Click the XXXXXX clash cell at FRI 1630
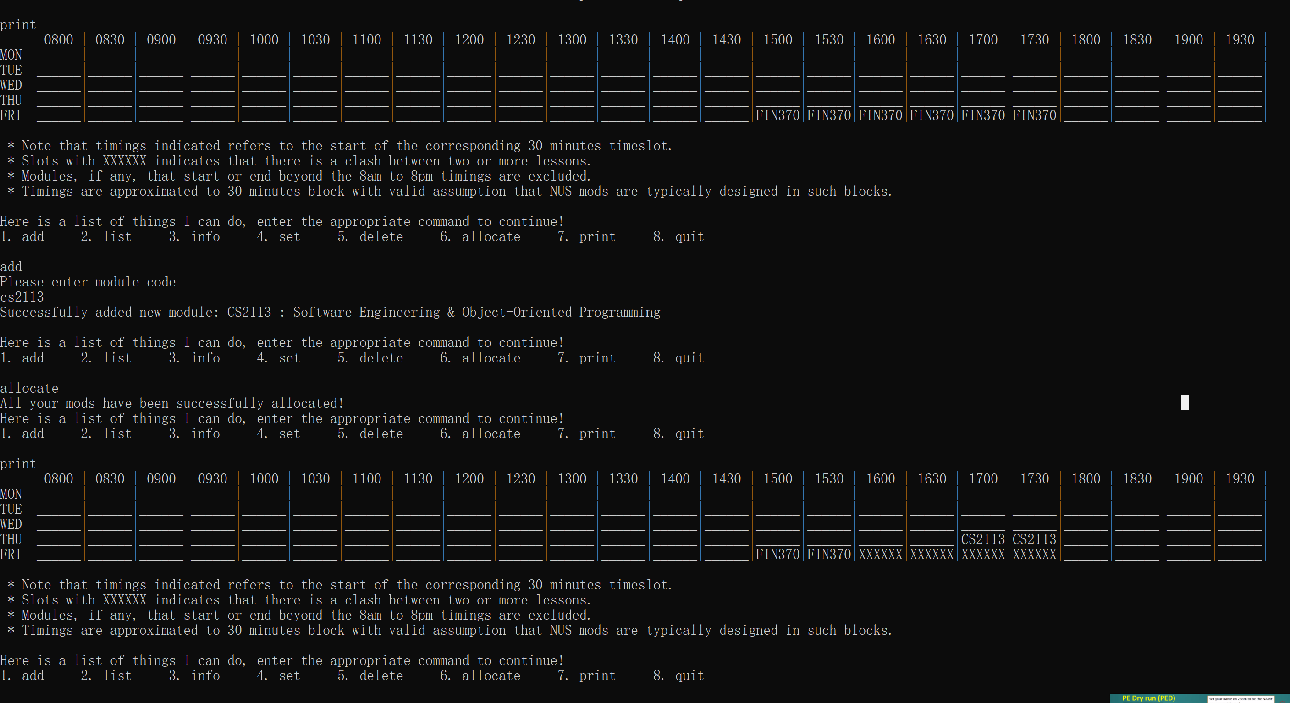The width and height of the screenshot is (1290, 703). 932,555
